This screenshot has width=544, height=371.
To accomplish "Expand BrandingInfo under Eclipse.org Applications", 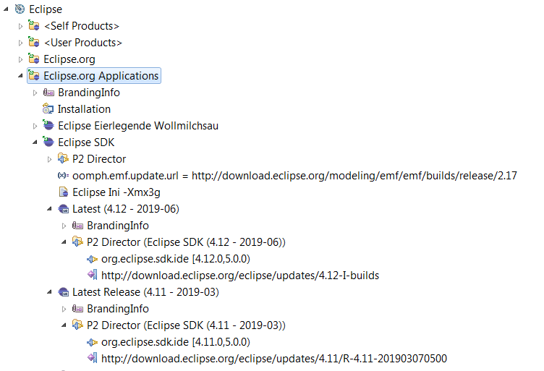I will click(35, 93).
